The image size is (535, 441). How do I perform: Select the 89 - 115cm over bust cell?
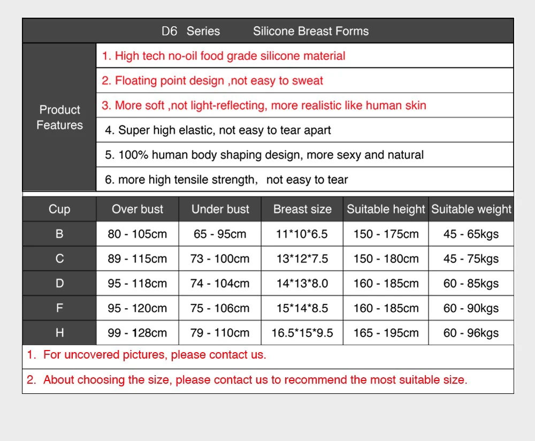(137, 258)
